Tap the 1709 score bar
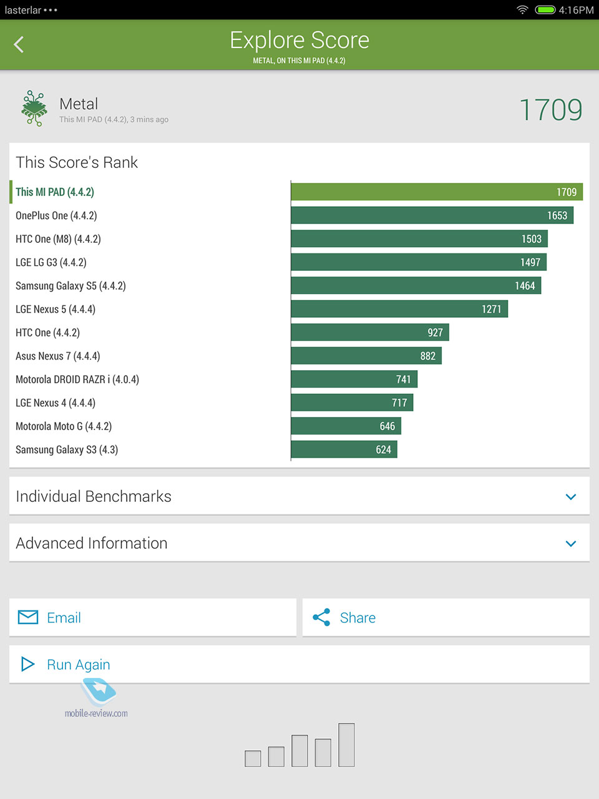This screenshot has width=599, height=799. 437,192
